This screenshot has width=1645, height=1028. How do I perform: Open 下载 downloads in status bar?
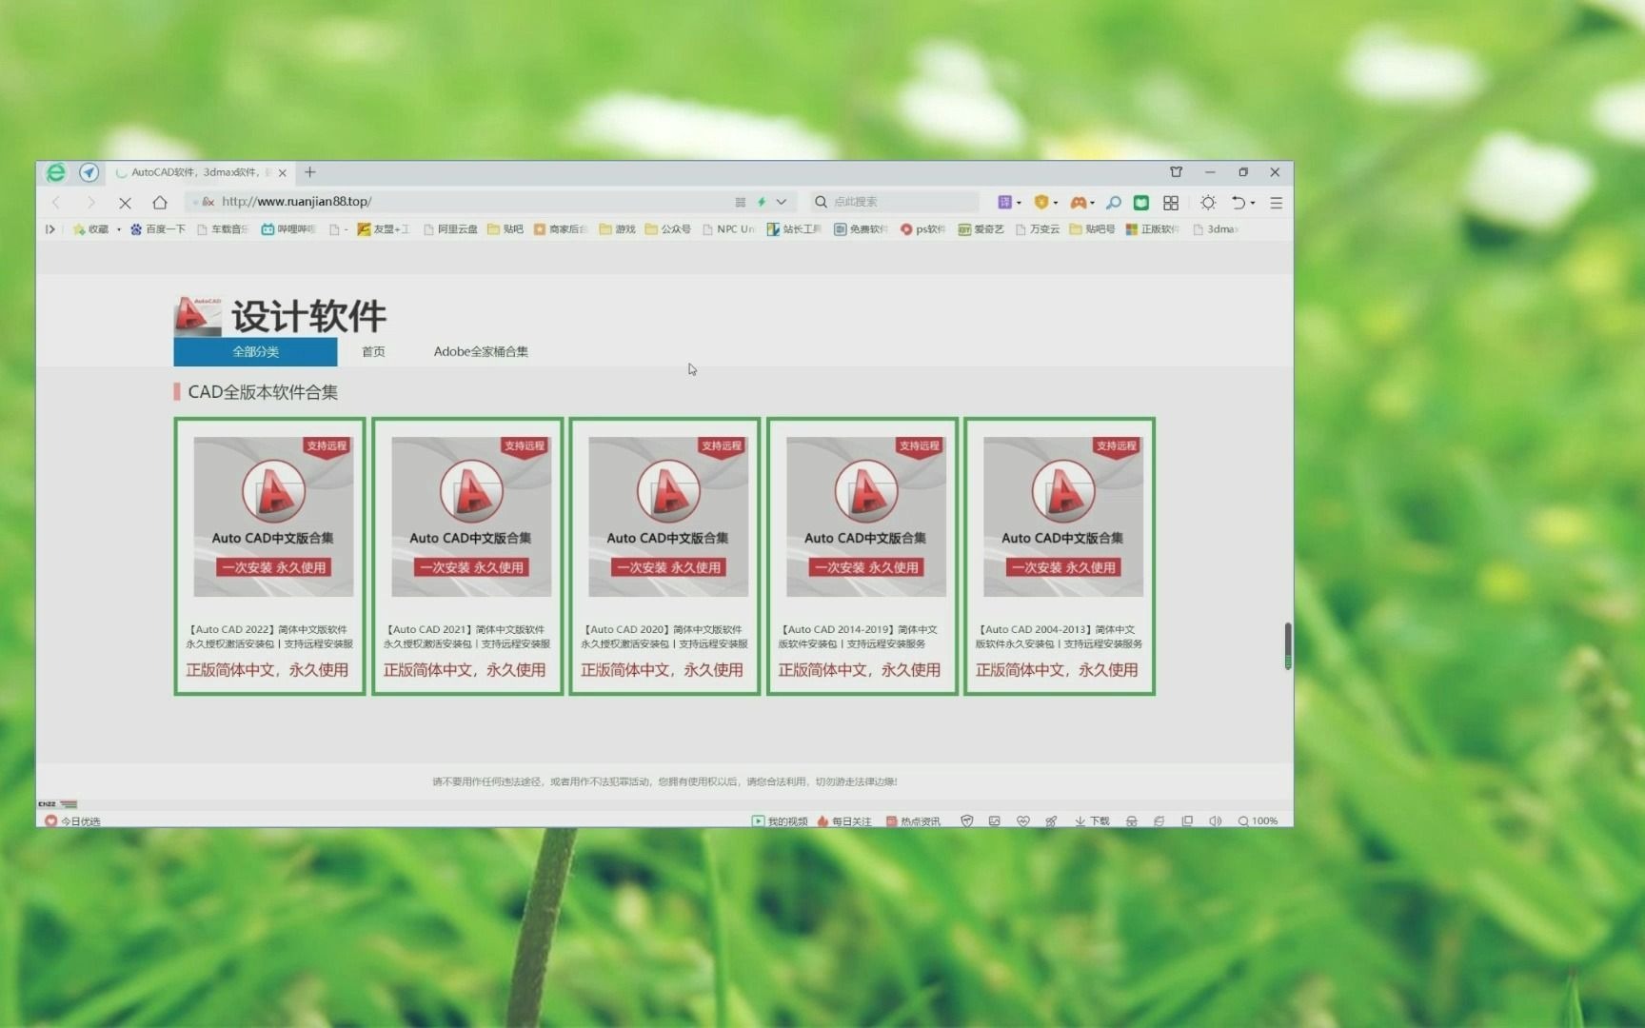[1092, 820]
